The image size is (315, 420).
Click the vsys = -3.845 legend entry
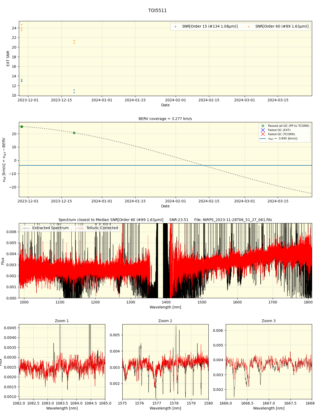(x=279, y=138)
